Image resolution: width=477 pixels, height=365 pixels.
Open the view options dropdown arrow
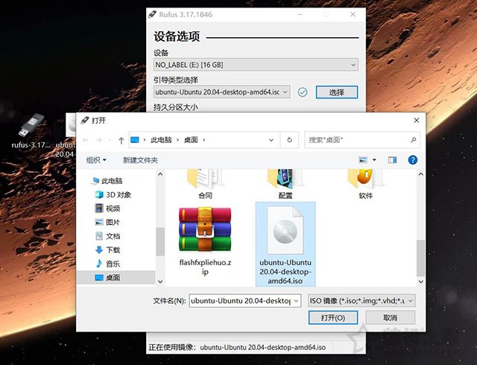[x=374, y=160]
